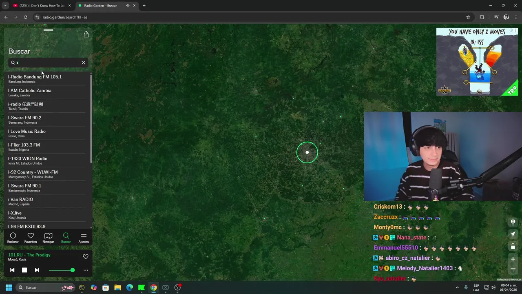Toggle the map lock button

coord(513,246)
